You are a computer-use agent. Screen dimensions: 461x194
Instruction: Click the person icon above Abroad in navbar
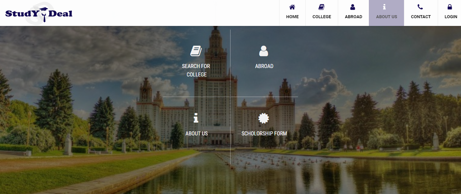pos(353,7)
